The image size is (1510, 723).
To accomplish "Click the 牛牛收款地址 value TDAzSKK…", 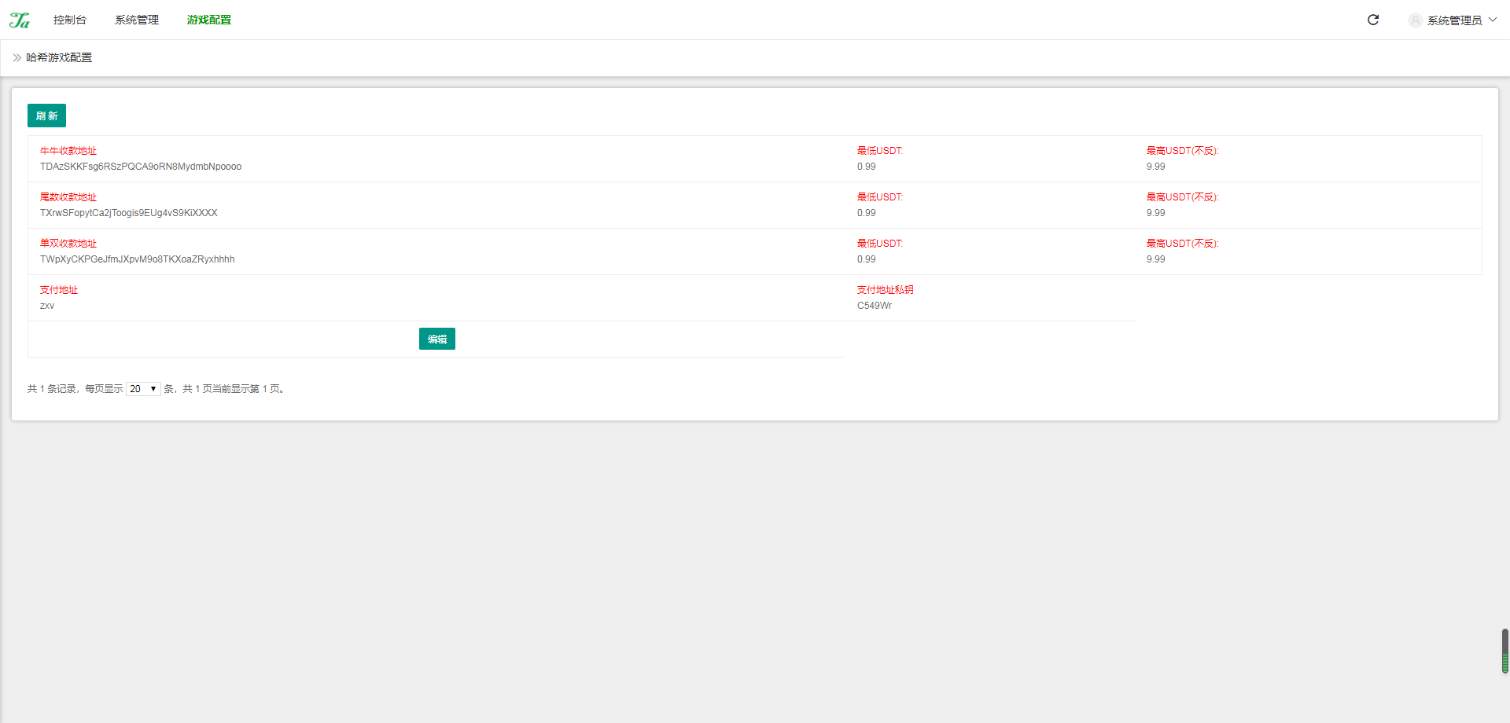I will tap(141, 167).
